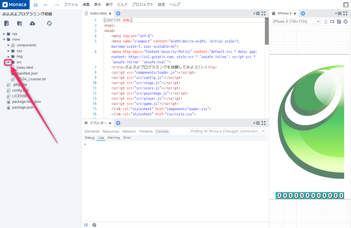Maximize the debugger panel
This screenshot has height=228, width=351.
click(264, 123)
